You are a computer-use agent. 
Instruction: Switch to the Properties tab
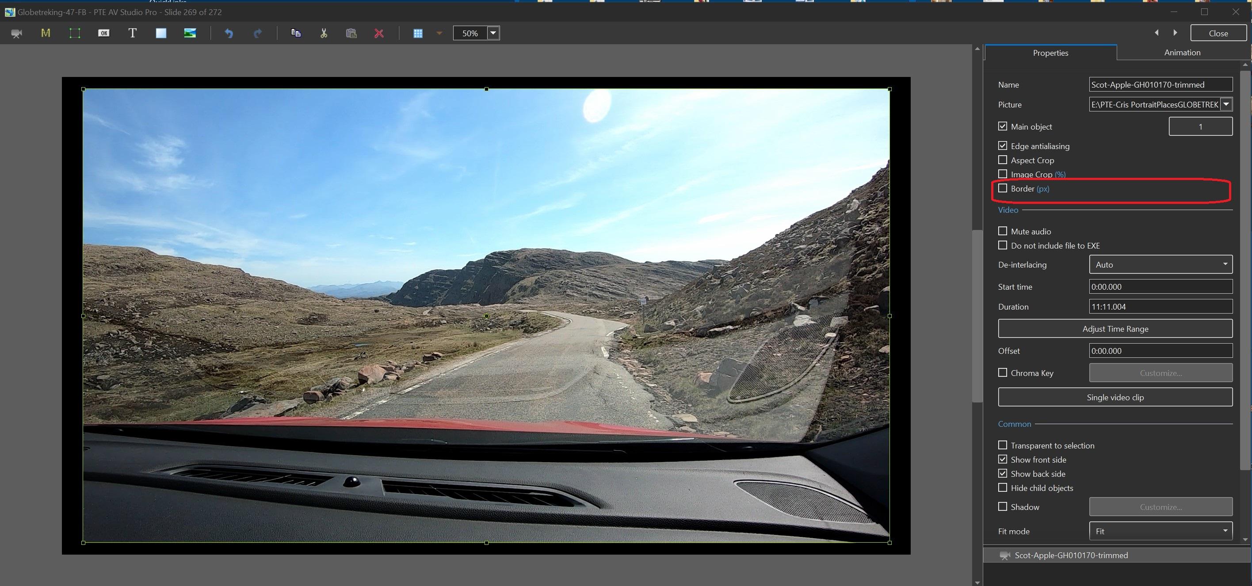pyautogui.click(x=1050, y=53)
